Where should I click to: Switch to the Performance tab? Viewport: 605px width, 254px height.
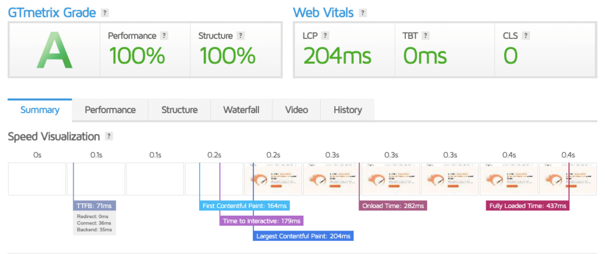pos(110,110)
